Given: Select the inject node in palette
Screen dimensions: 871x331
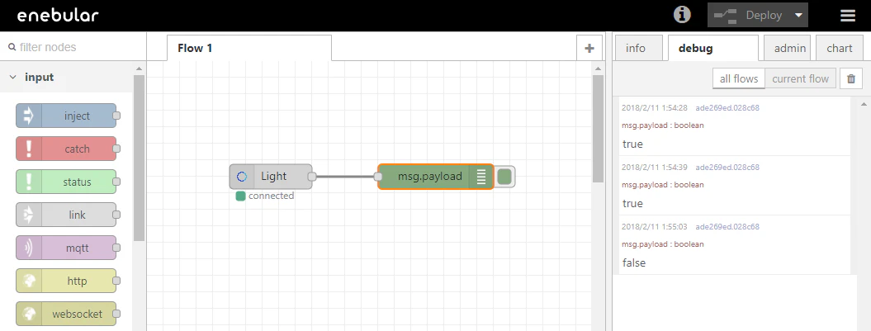Looking at the screenshot, I should pos(66,116).
